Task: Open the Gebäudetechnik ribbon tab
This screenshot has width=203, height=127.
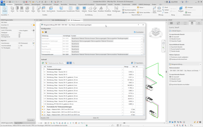Action: tap(47, 4)
